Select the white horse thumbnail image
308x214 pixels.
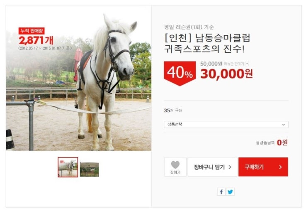(68, 167)
